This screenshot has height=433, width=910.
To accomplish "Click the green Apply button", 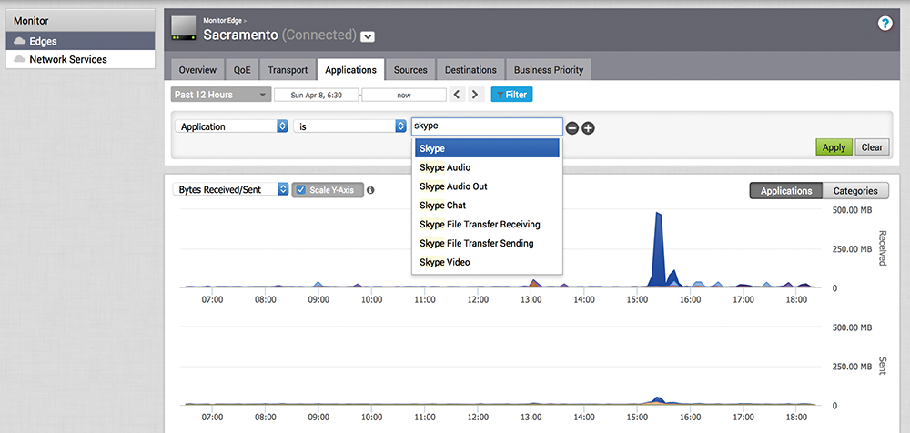I will [x=834, y=147].
